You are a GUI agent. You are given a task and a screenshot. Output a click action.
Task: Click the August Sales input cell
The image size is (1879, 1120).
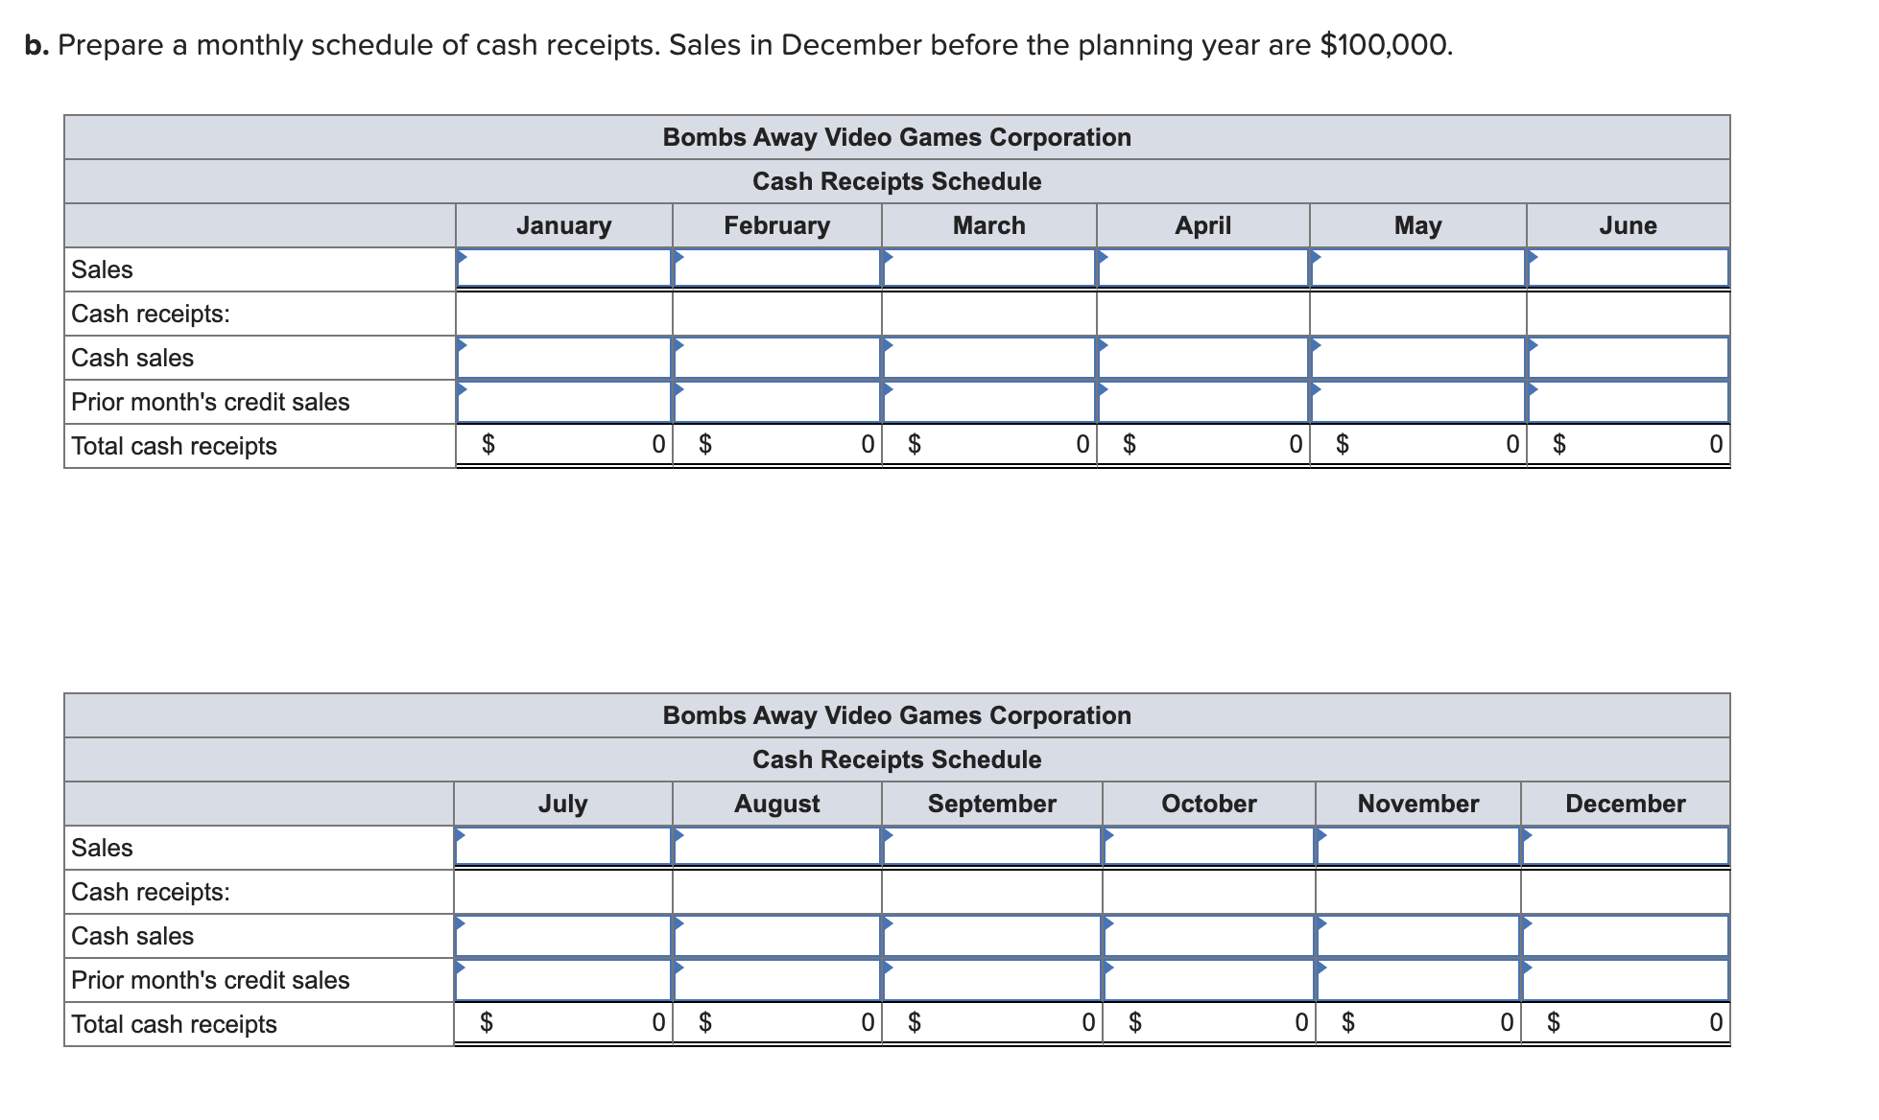777,847
